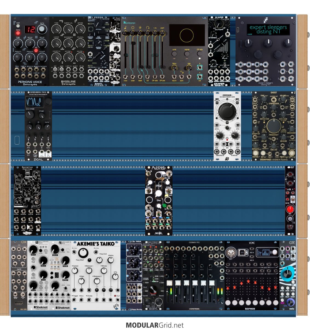
Task: Click the star icon on polygogo
Action: 140,28
